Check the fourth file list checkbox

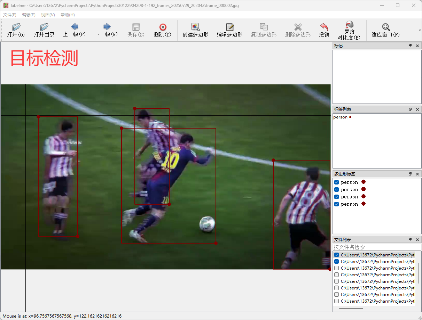336,275
